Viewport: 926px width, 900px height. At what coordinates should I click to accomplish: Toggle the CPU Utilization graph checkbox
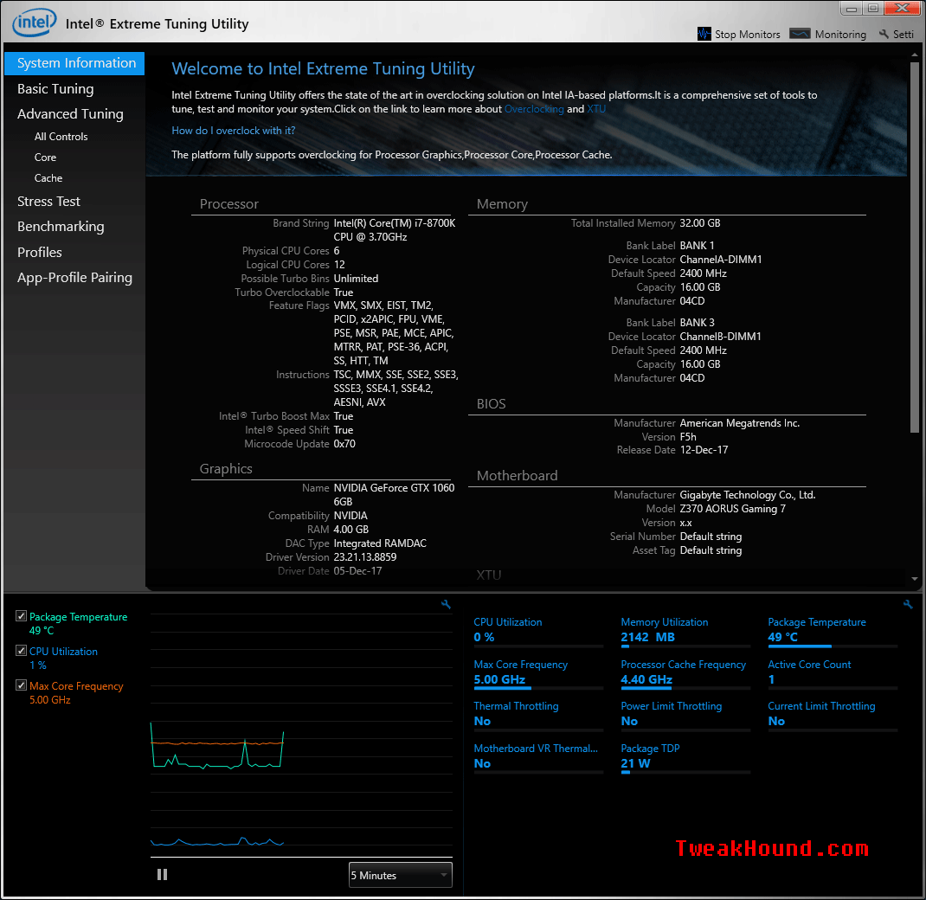22,651
